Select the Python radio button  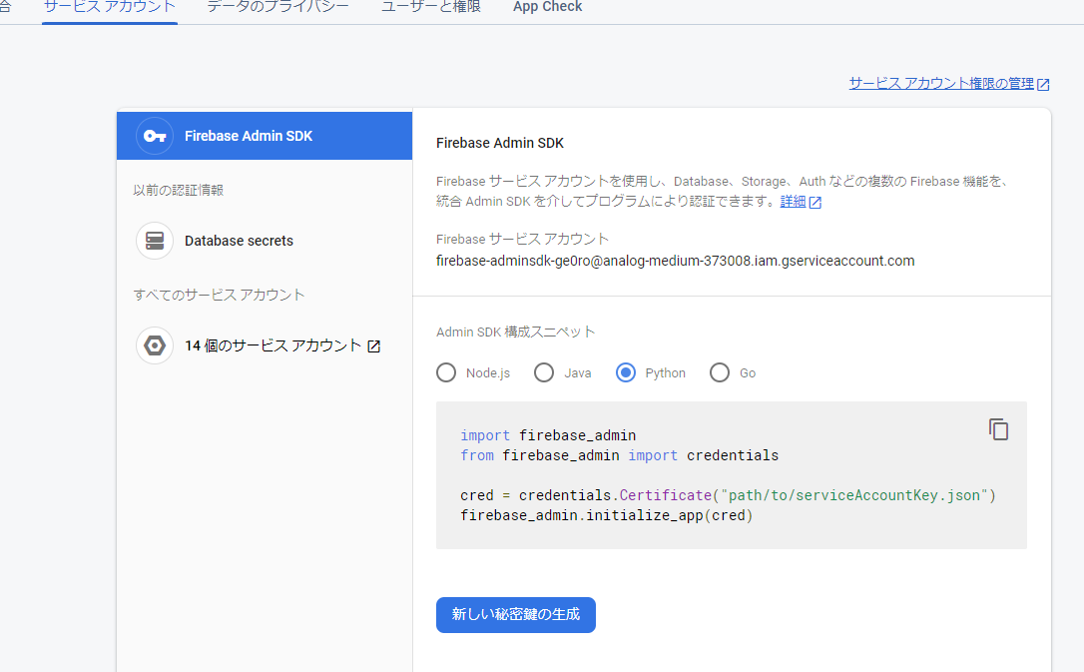[x=626, y=372]
